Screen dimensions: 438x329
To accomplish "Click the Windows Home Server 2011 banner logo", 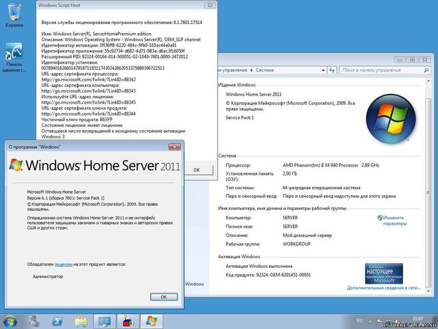I will (x=94, y=165).
